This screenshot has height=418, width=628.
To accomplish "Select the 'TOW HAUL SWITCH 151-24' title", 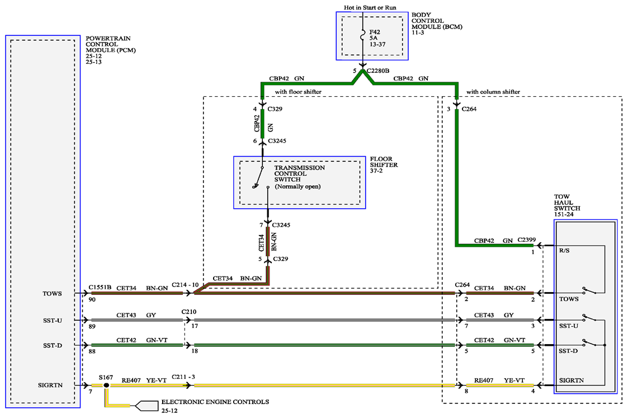I will click(567, 205).
